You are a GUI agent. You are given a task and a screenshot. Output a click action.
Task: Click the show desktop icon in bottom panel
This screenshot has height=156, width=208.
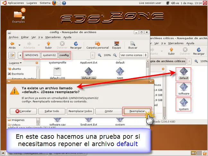3,153
